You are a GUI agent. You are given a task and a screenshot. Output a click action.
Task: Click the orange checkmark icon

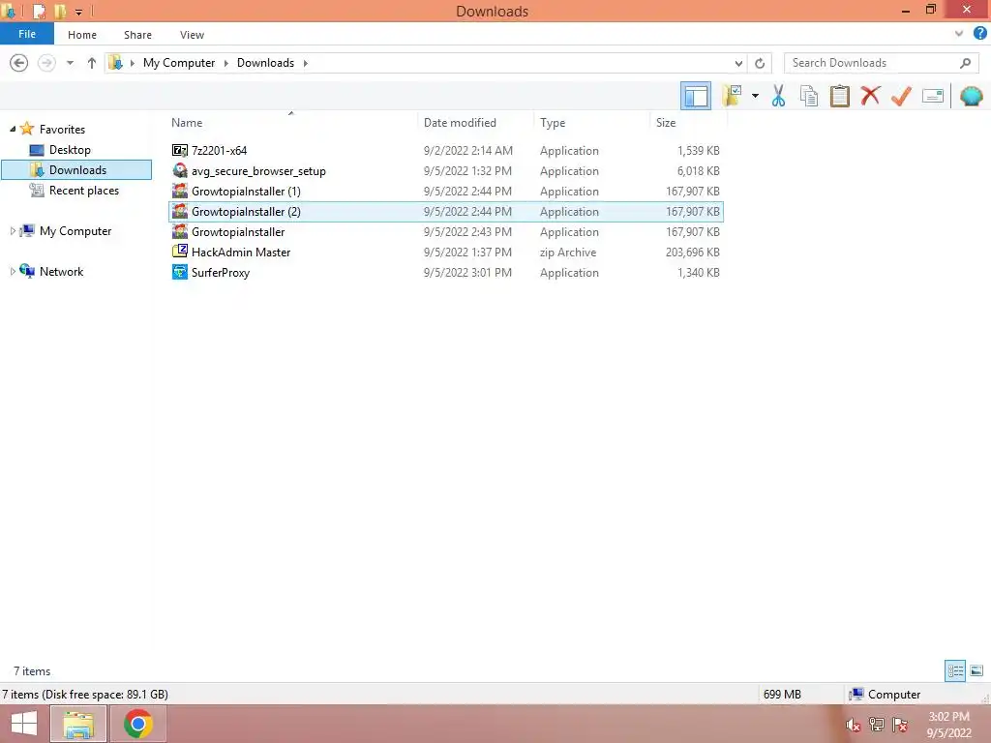(901, 96)
